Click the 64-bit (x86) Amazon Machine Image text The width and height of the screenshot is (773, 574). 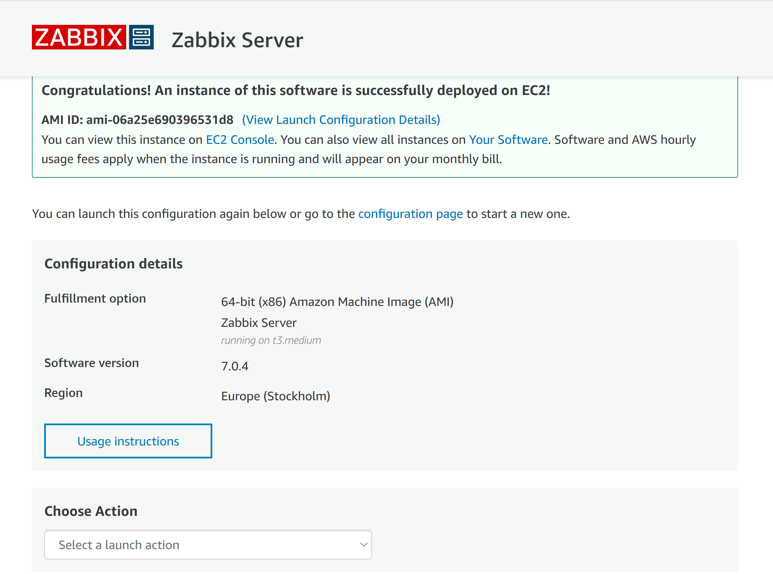click(x=338, y=302)
